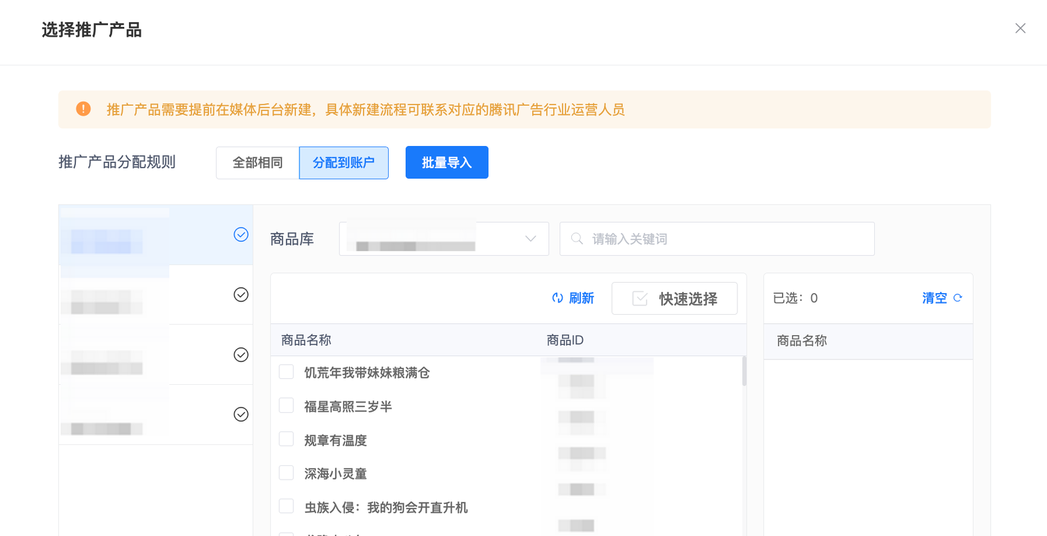Select the first account in the left list
This screenshot has width=1047, height=536.
click(x=156, y=235)
